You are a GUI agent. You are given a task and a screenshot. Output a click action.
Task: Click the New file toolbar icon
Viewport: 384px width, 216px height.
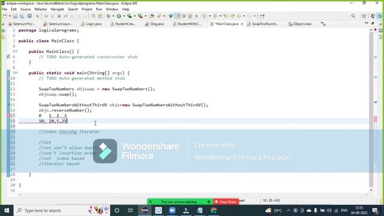[x=5, y=16]
